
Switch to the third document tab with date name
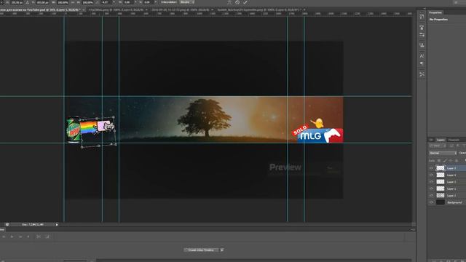pyautogui.click(x=182, y=9)
